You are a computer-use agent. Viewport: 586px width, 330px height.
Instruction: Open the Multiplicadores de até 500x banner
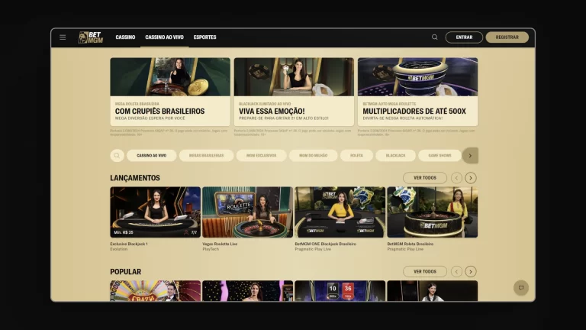coord(417,92)
